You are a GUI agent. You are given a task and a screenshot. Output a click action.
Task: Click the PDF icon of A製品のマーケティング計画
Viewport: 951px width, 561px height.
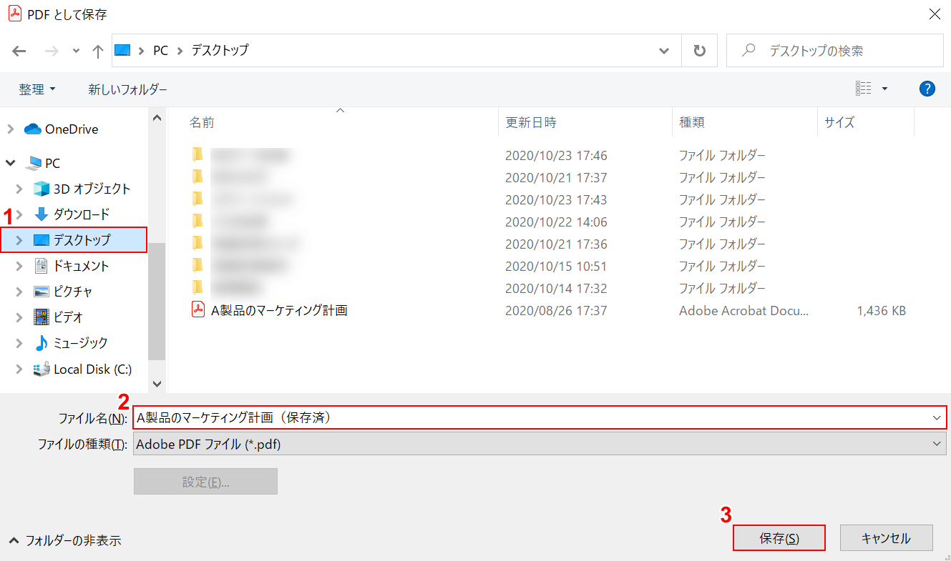pyautogui.click(x=197, y=310)
